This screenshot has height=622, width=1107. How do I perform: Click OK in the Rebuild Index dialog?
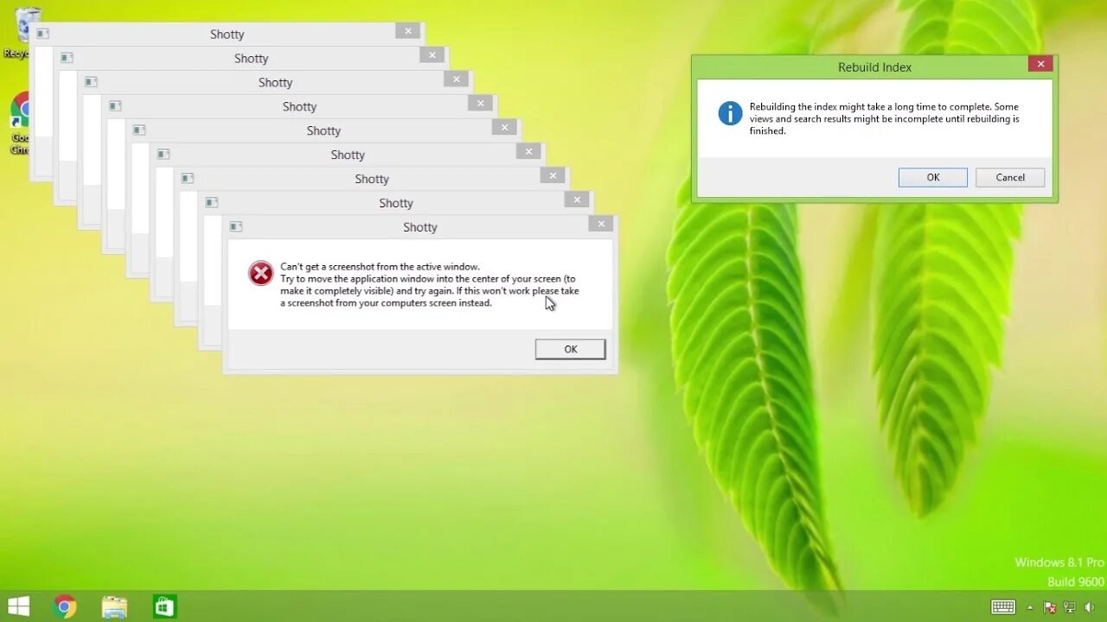click(932, 177)
